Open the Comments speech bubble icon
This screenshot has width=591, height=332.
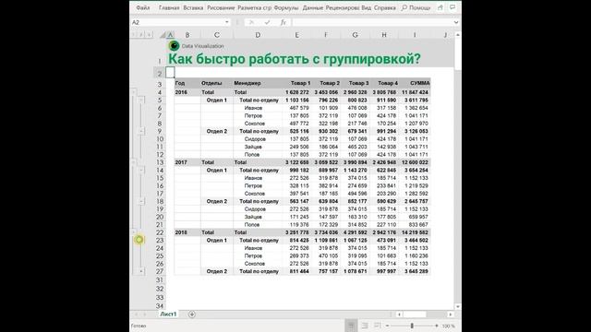click(x=452, y=7)
